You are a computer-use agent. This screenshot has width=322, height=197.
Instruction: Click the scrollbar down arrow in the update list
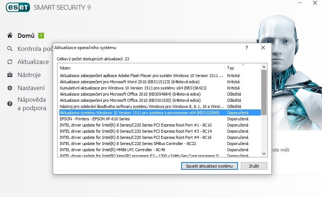264,154
